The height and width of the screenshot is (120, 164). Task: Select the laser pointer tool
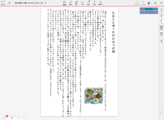pos(88,3)
